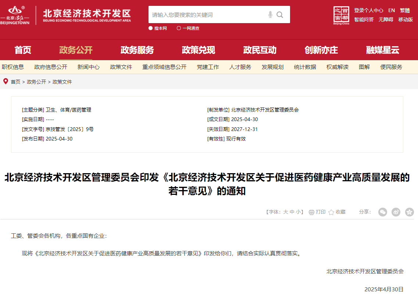Click the 登录个人中心 login link
This screenshot has height=295, width=418.
point(369,10)
